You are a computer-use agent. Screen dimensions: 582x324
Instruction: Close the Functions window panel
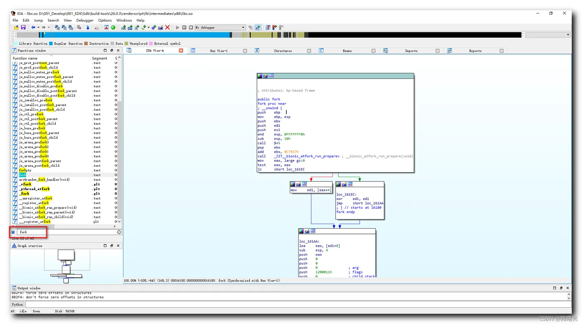tap(118, 50)
